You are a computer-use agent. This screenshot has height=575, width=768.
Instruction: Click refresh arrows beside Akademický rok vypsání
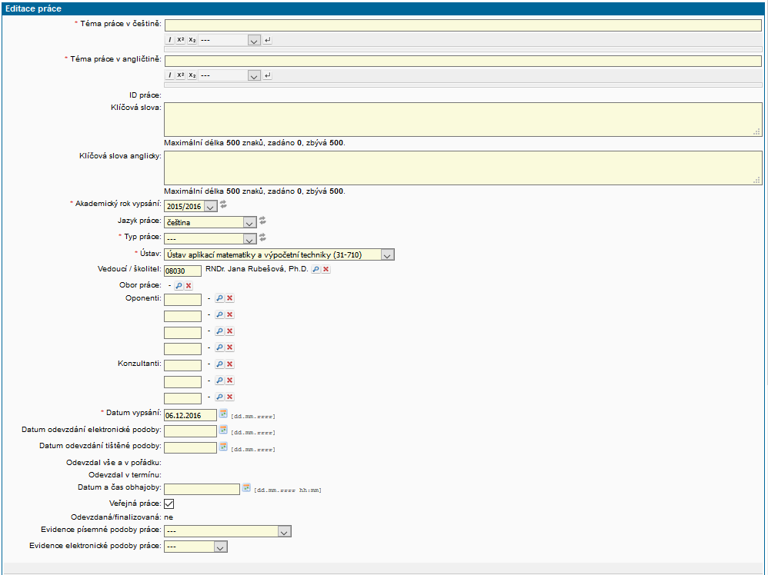223,204
